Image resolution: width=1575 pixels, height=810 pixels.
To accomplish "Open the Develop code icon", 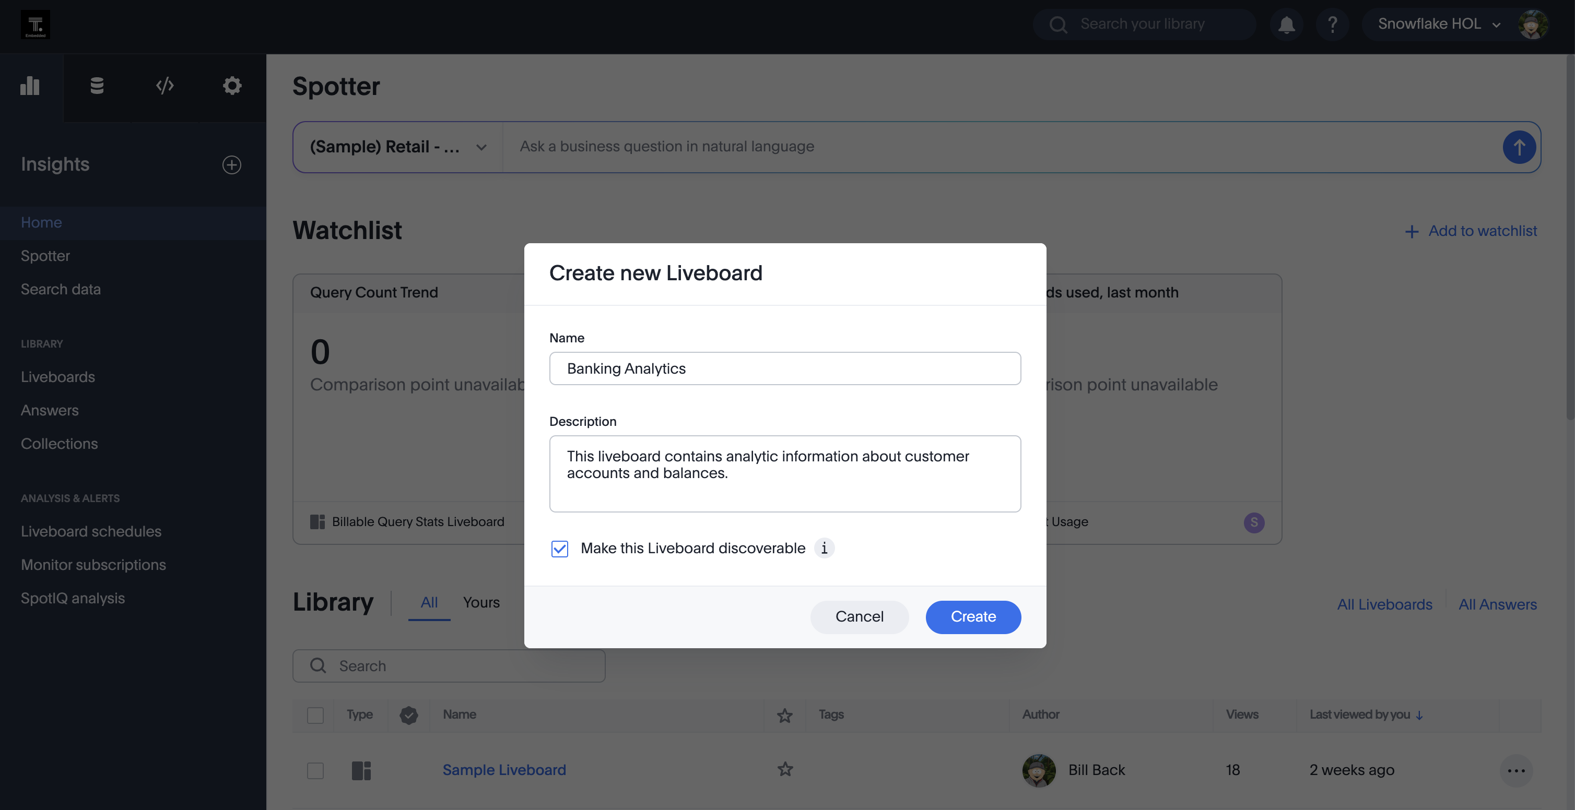I will coord(164,86).
